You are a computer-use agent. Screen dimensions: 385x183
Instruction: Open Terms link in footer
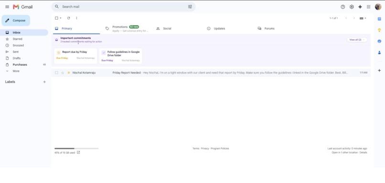click(196, 149)
